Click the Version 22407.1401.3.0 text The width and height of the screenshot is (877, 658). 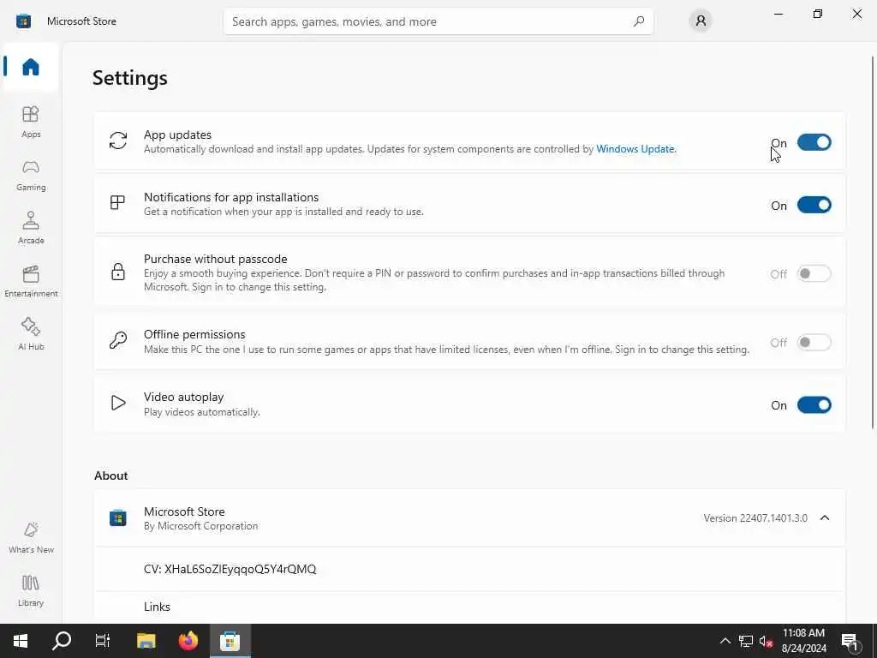coord(755,518)
